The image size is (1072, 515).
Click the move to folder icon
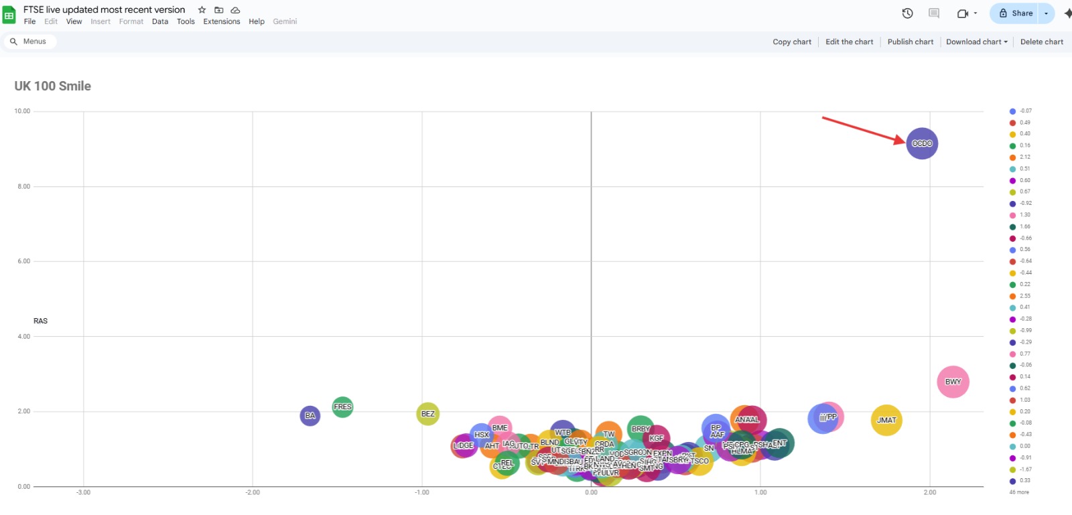218,10
